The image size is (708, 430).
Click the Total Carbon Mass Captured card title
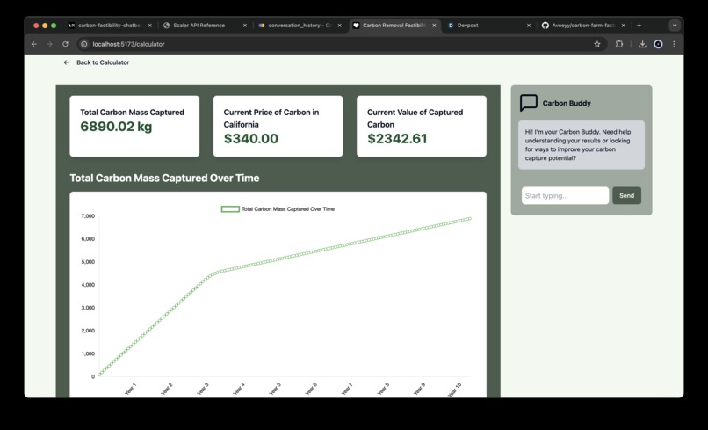133,113
